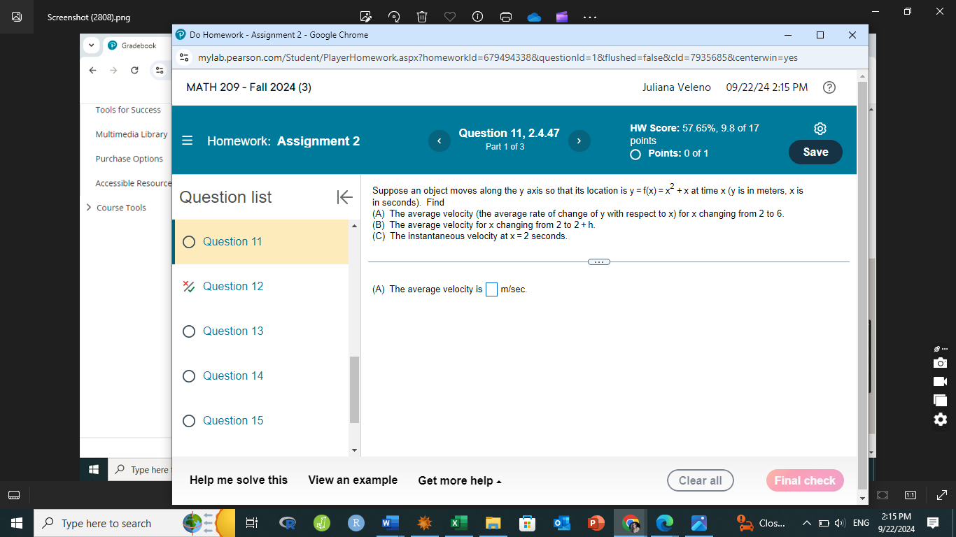Screen dimensions: 956x537
Task: Open the homework settings gear in Pearson header
Action: pyautogui.click(x=820, y=129)
